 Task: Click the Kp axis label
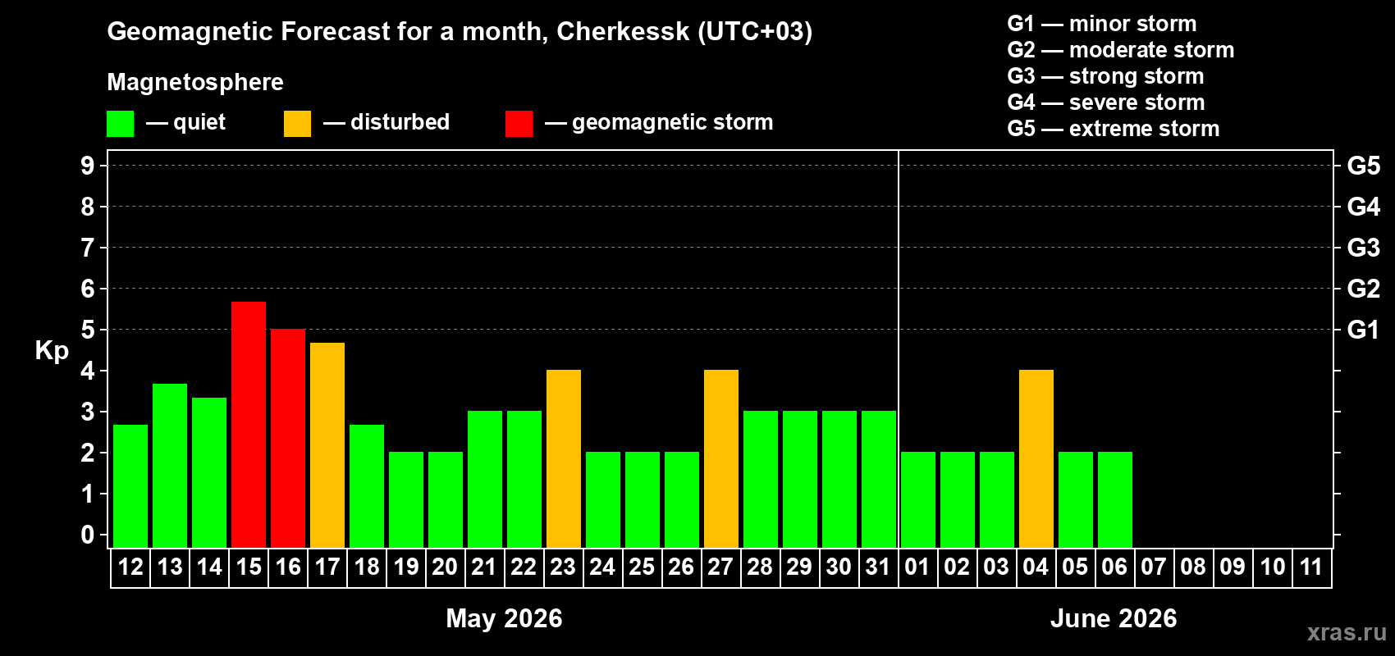click(x=52, y=351)
